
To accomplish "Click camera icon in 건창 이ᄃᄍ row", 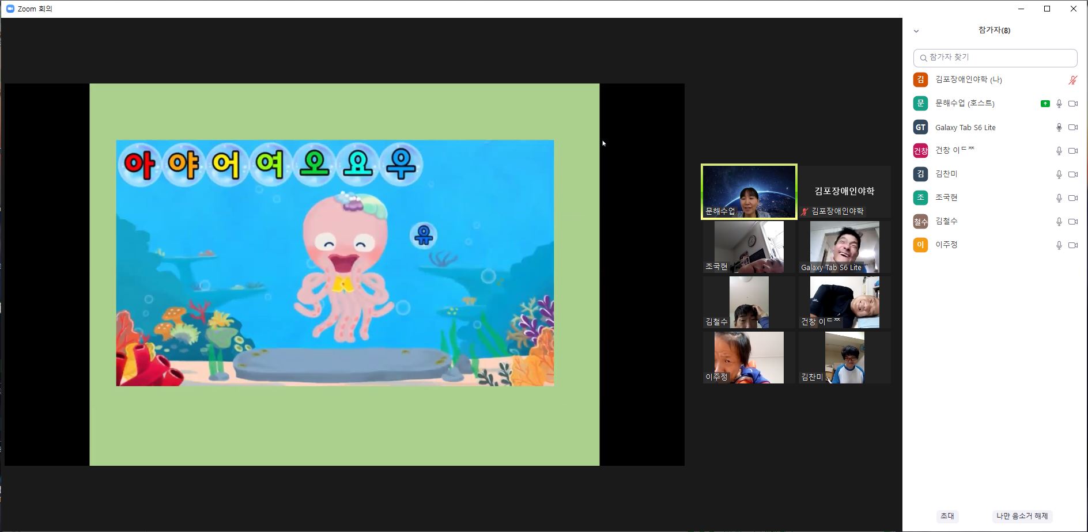I will click(x=1072, y=151).
